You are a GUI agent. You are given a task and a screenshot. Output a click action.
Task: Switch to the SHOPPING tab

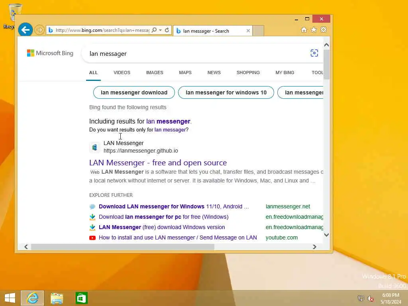click(x=248, y=73)
